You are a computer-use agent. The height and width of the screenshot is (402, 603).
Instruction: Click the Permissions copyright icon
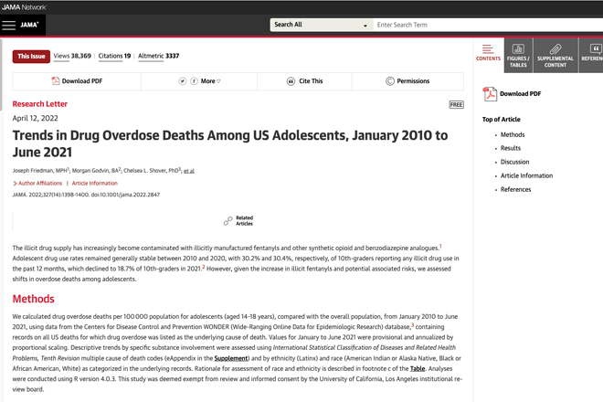(x=390, y=81)
